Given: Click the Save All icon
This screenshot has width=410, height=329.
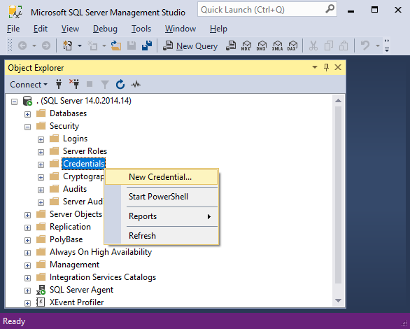Looking at the screenshot, I should coord(147,45).
